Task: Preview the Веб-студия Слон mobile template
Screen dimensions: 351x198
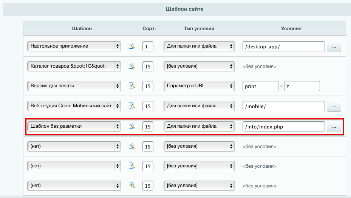Action: 131,106
